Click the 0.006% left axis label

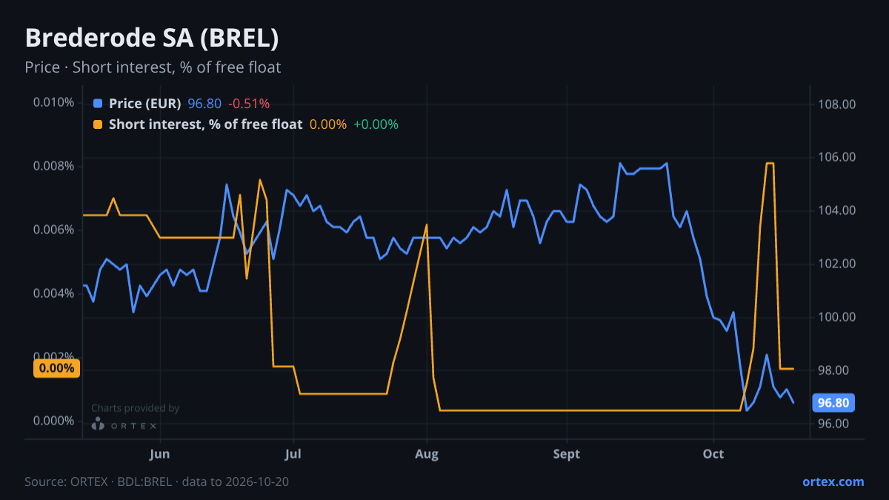point(53,229)
